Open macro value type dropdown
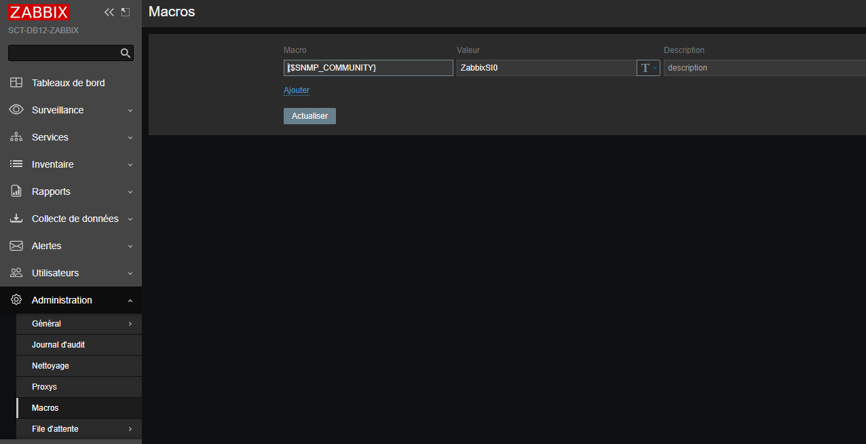The height and width of the screenshot is (444, 866). [x=648, y=68]
